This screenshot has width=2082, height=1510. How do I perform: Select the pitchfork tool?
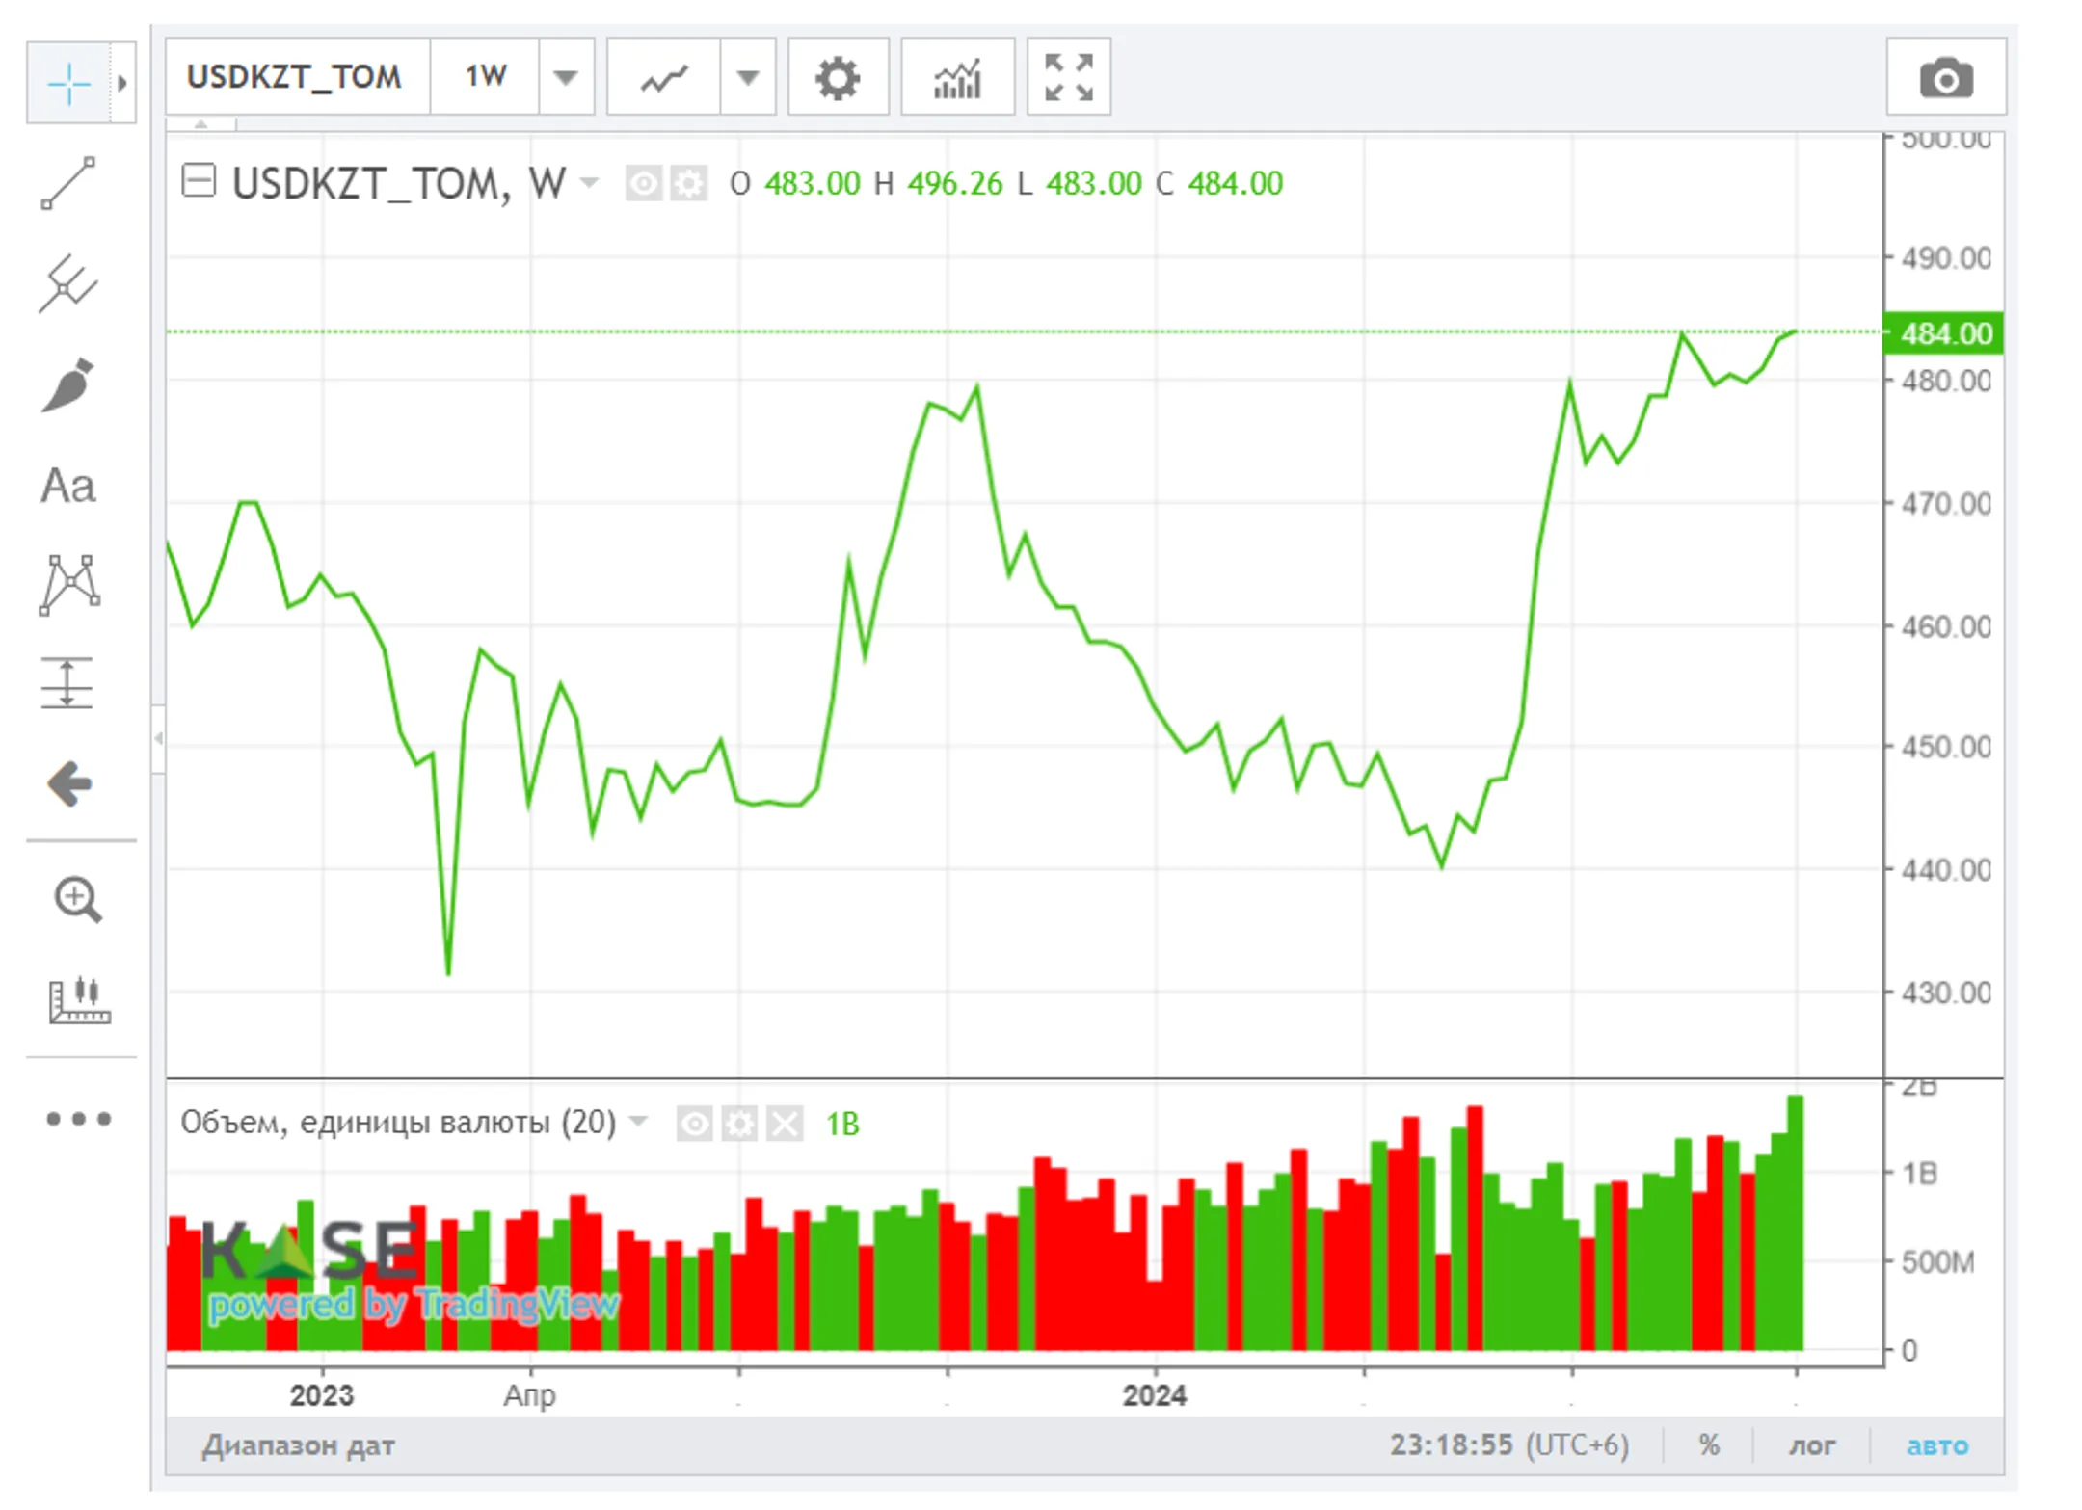[68, 284]
